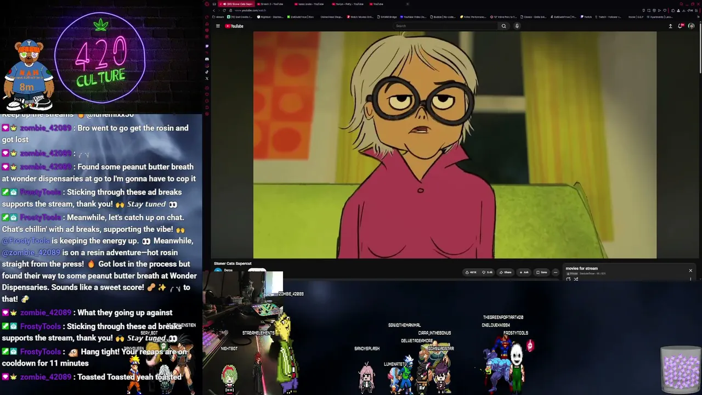Click the 420 Culture neon logo
This screenshot has height=395, width=702.
pos(100,58)
